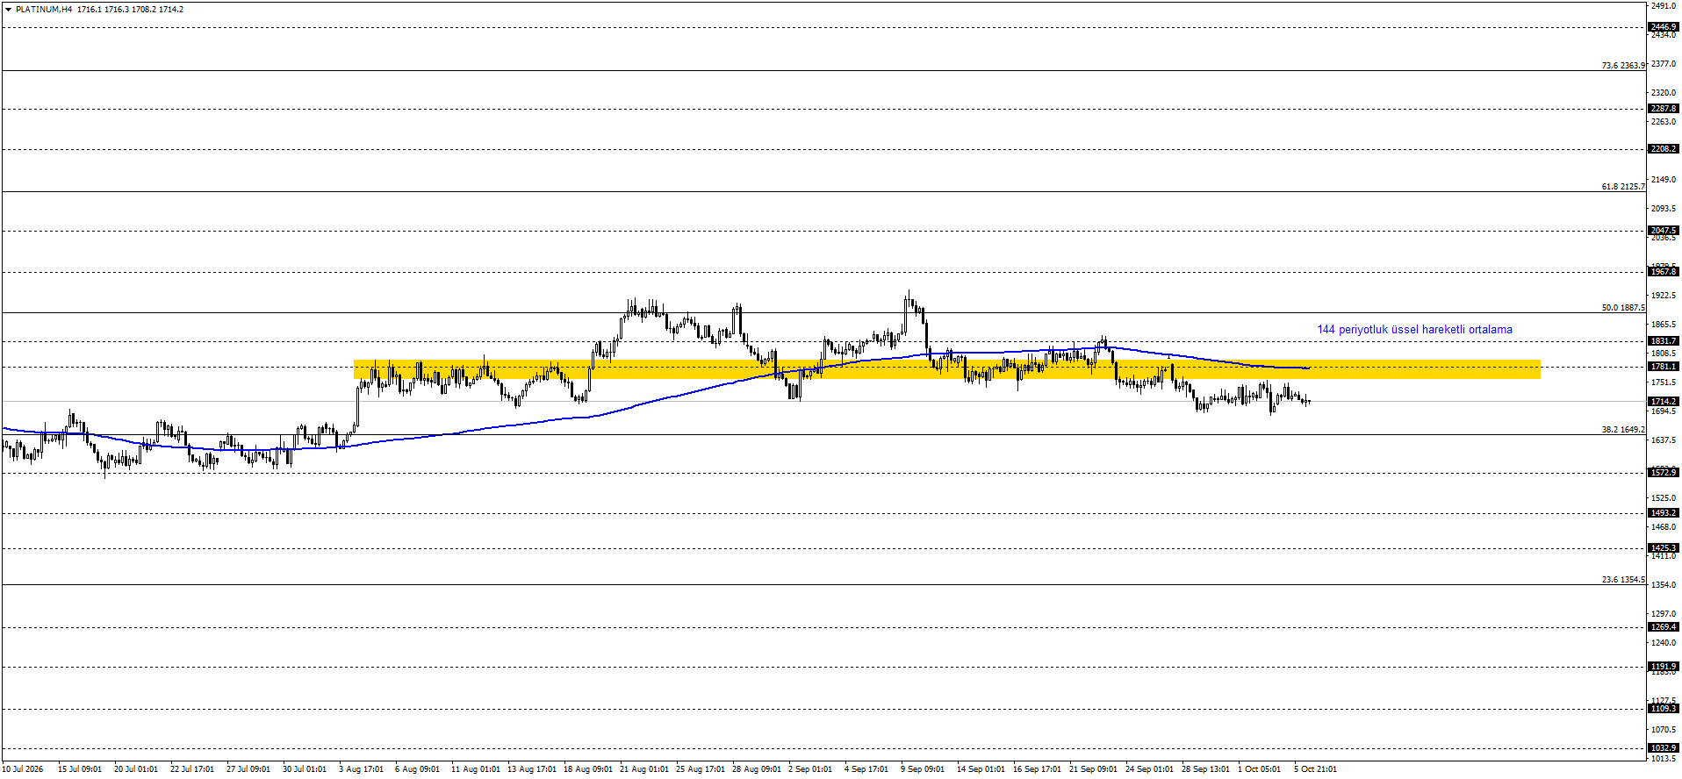This screenshot has width=1682, height=779.
Task: Click the Fibonacci label 73.6 2363.9
Action: click(1623, 65)
